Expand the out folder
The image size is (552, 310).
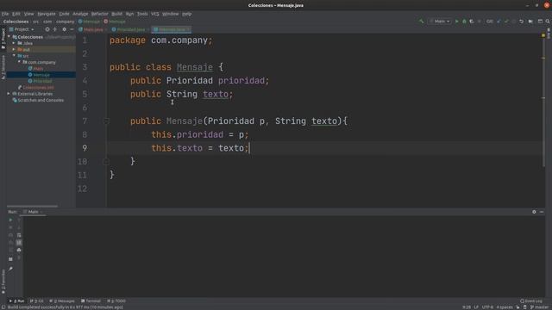(14, 50)
